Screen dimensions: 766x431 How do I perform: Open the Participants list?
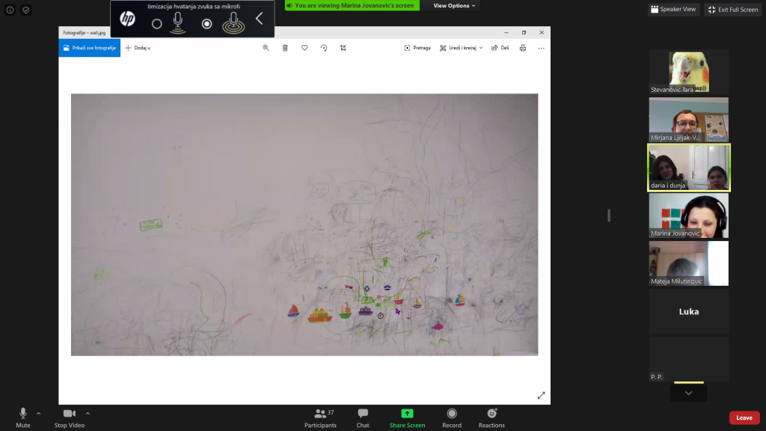(x=320, y=418)
